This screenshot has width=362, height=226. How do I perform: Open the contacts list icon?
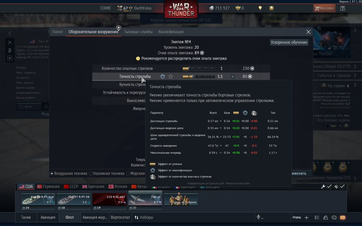click(326, 218)
